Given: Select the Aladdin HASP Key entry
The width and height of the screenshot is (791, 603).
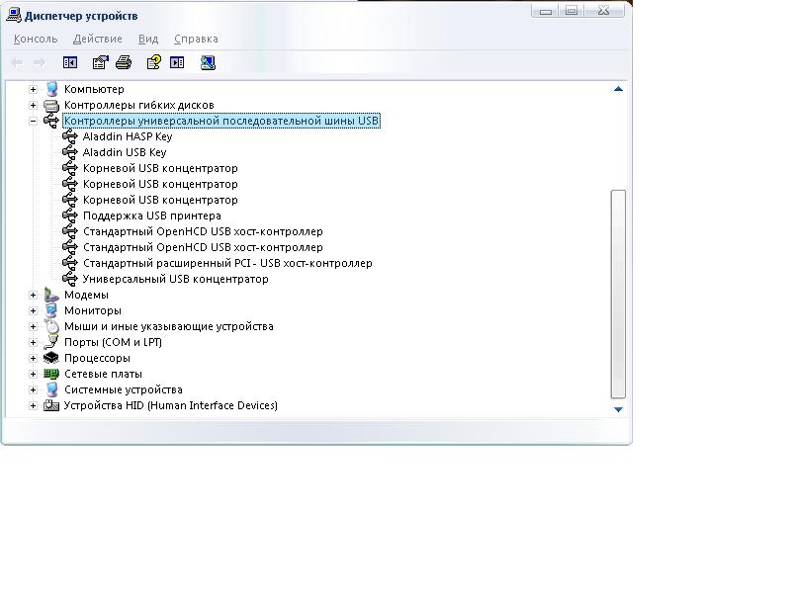Looking at the screenshot, I should point(128,136).
